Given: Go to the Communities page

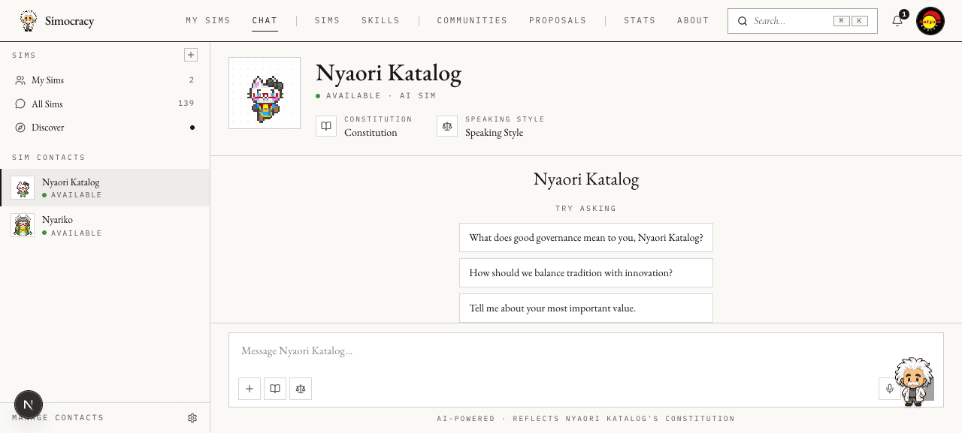Looking at the screenshot, I should tap(472, 21).
